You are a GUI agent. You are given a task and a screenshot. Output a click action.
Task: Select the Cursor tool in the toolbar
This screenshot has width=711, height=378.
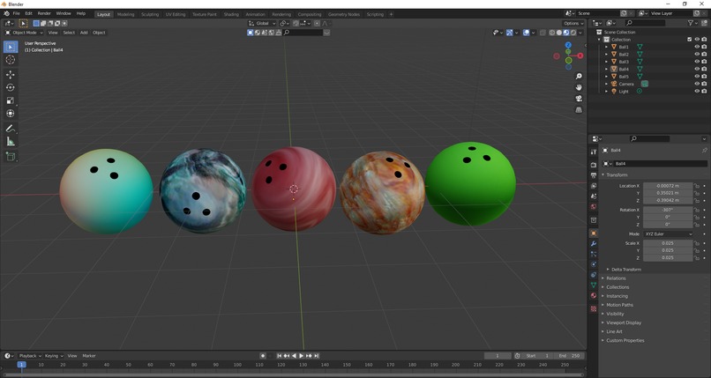[x=11, y=60]
